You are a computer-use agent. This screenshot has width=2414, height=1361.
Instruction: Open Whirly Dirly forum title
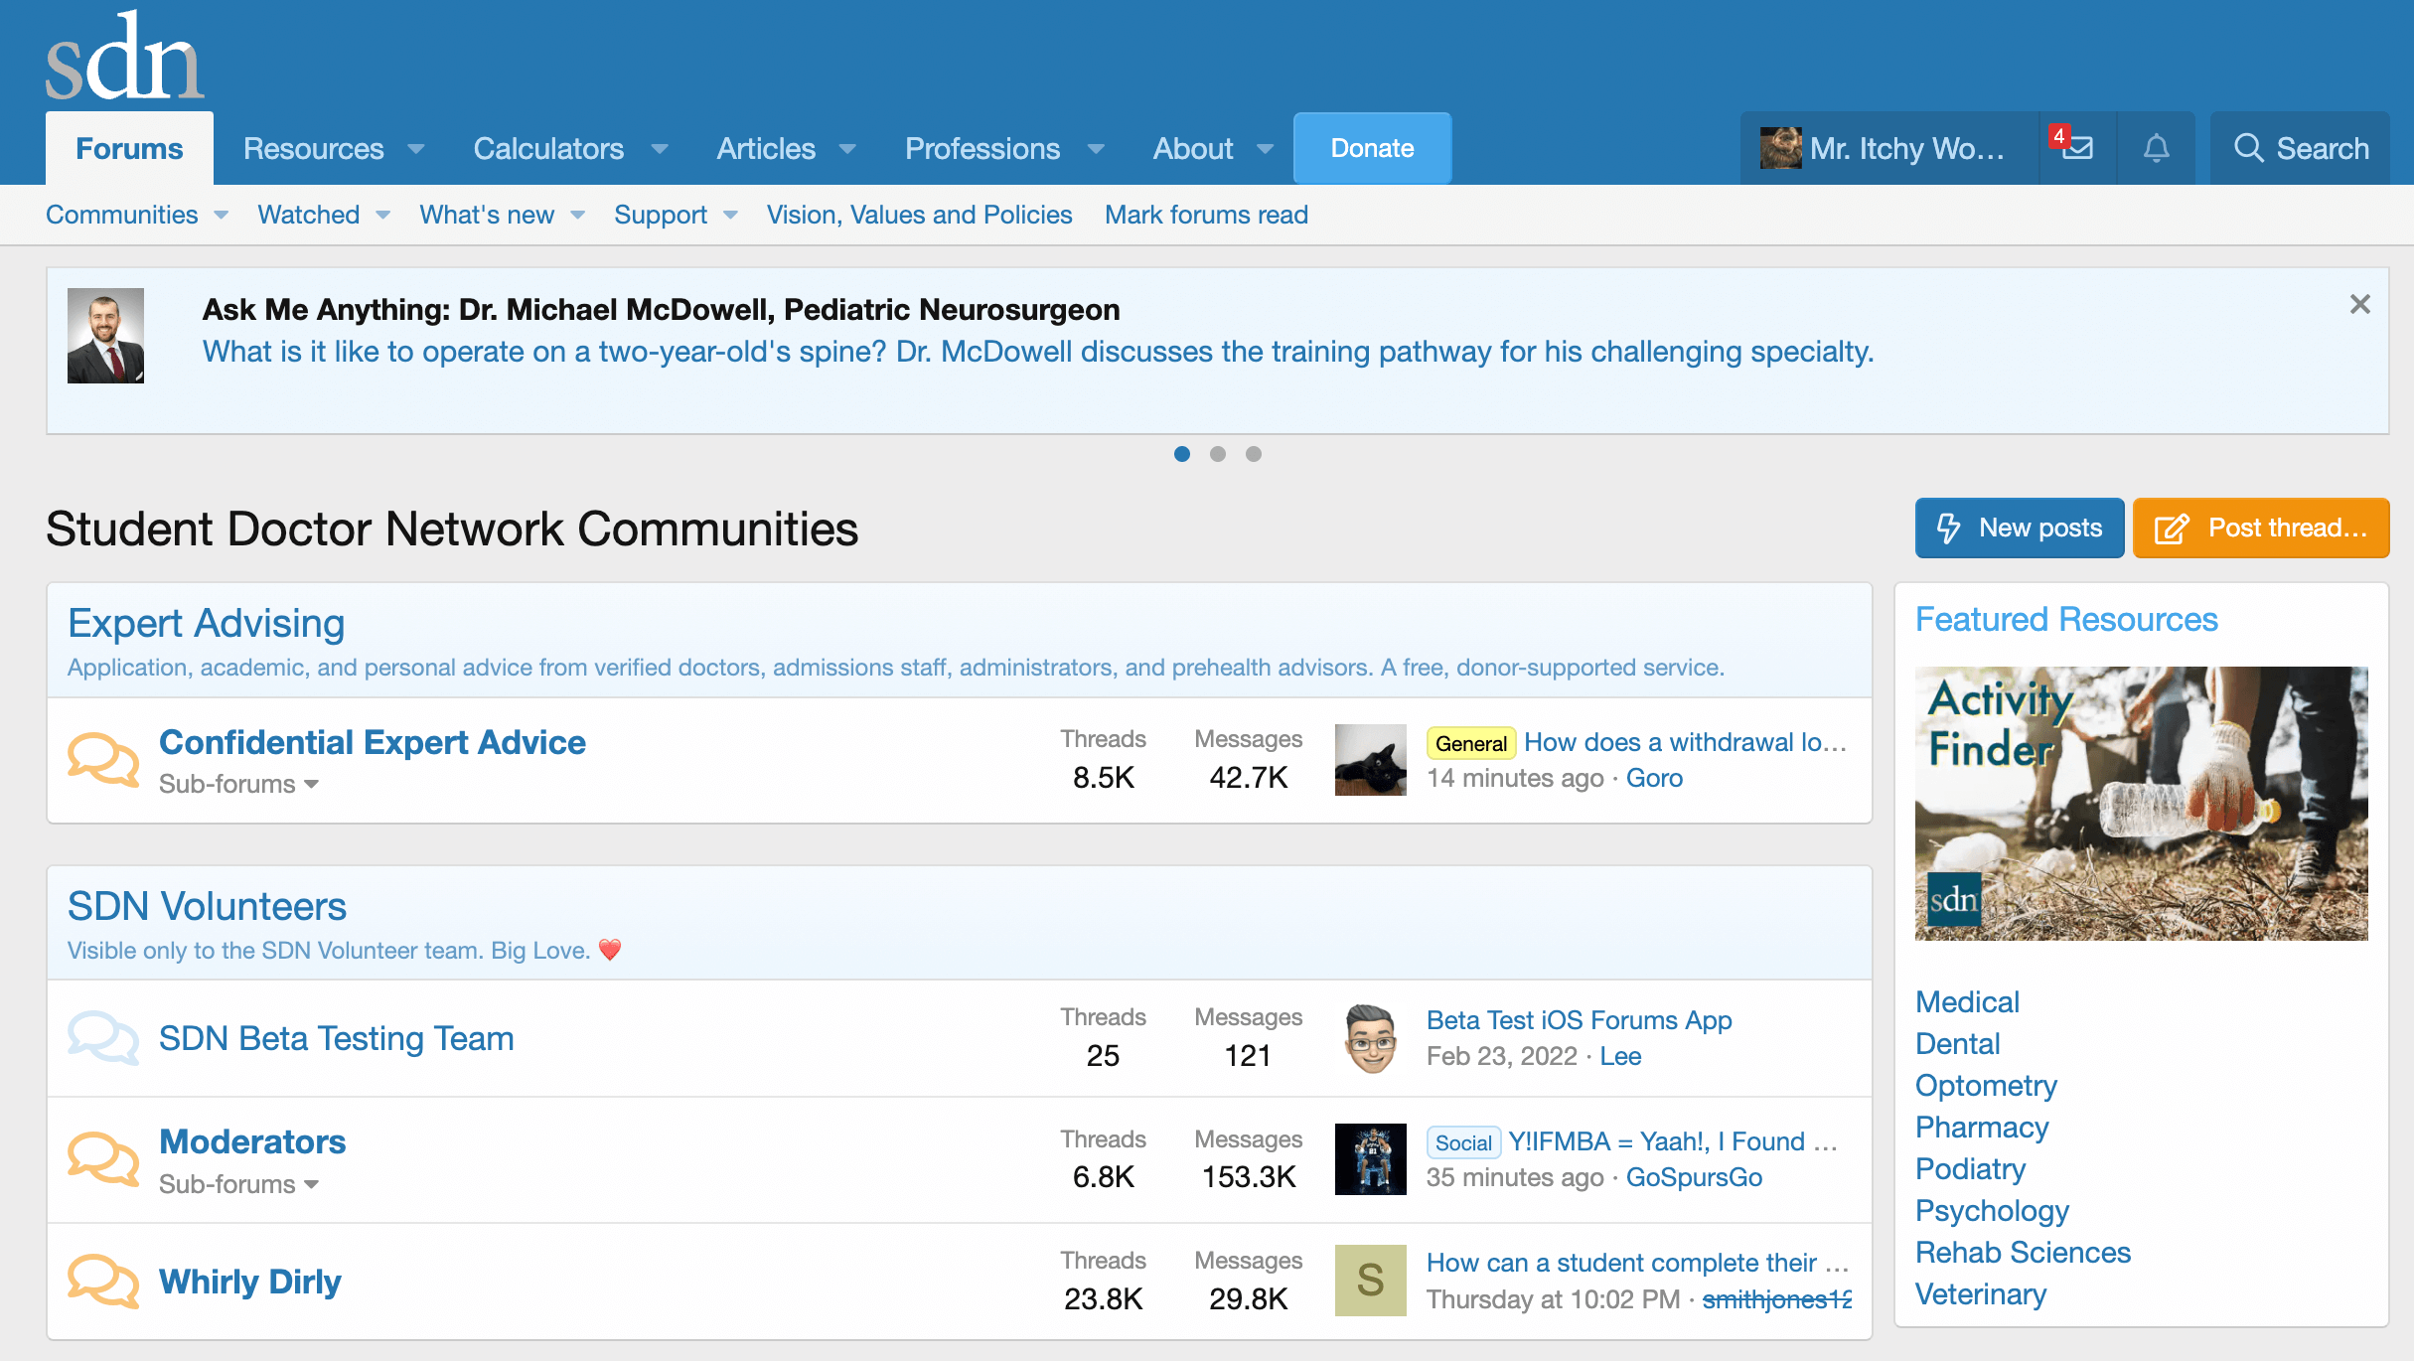coord(250,1282)
